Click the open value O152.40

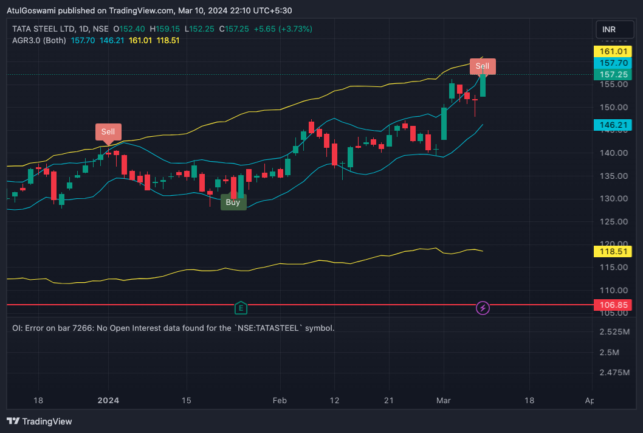[x=129, y=29]
